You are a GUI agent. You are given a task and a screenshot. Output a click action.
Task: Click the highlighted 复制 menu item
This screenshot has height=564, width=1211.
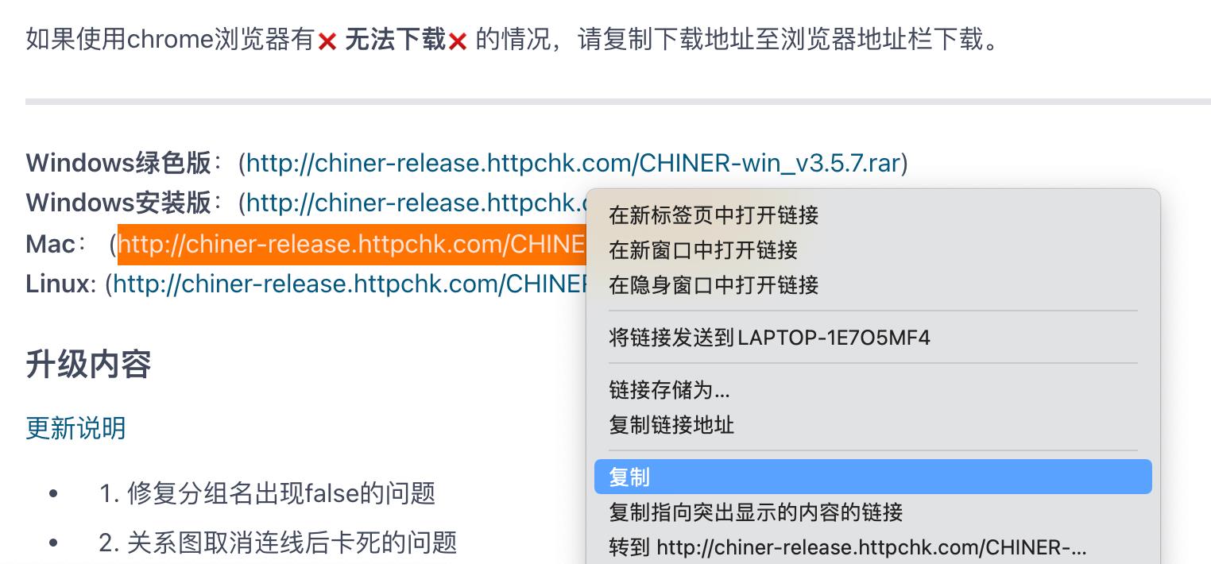click(872, 477)
